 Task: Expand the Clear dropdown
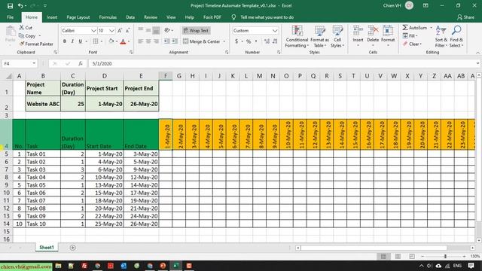pos(420,44)
